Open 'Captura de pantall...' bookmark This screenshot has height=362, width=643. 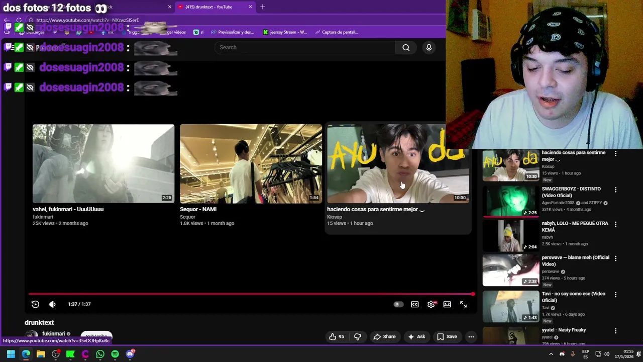(337, 32)
